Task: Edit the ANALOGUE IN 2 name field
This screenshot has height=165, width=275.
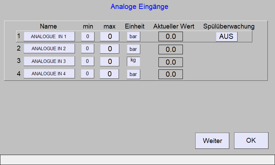Action: point(49,48)
